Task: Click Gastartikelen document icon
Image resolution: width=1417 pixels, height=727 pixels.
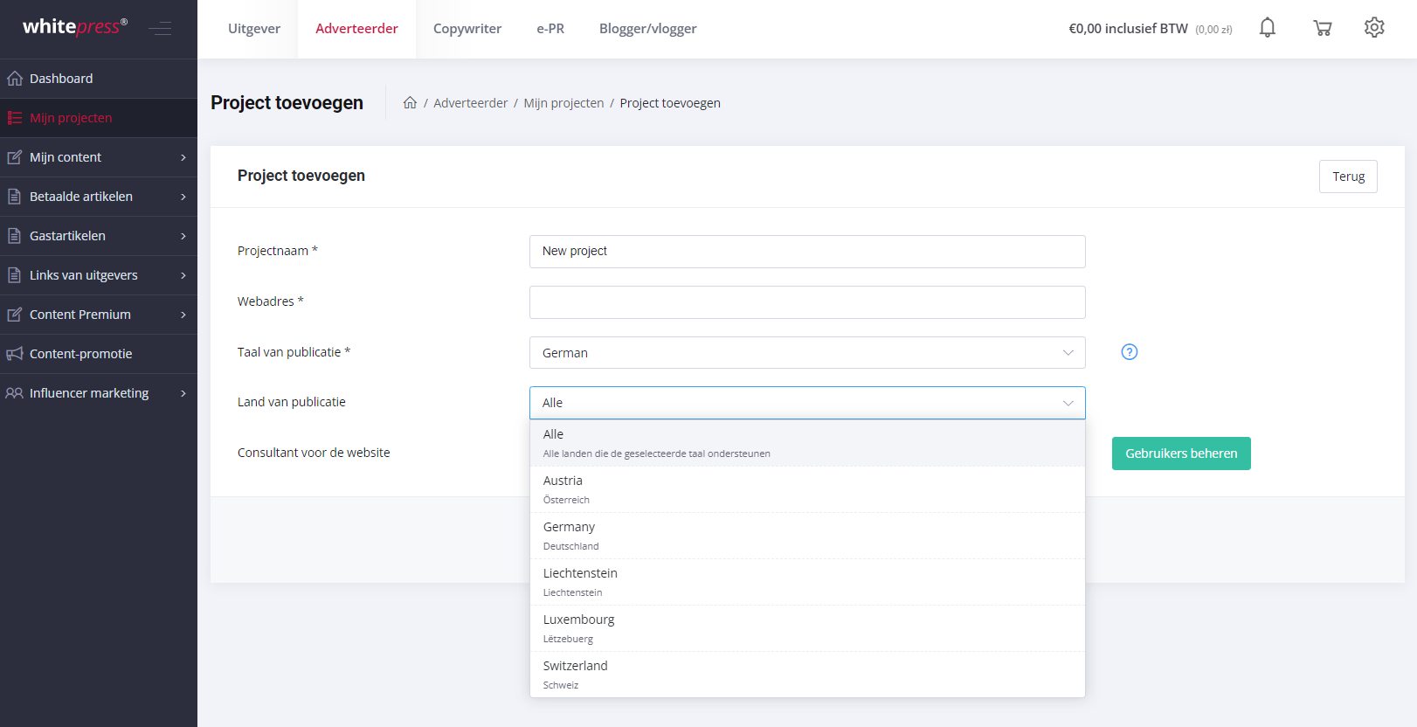Action: coord(15,236)
